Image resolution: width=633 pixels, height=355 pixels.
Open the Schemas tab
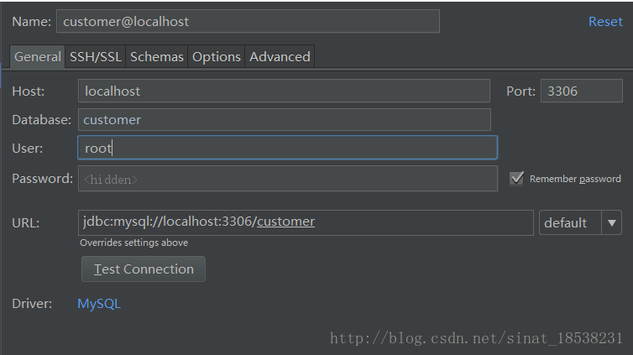coord(157,57)
